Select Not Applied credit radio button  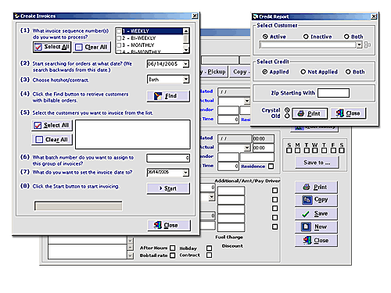303,72
